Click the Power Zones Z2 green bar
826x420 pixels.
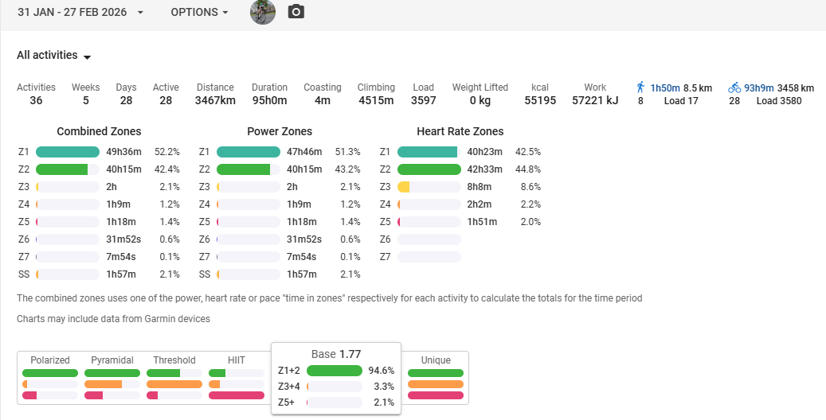pyautogui.click(x=244, y=169)
